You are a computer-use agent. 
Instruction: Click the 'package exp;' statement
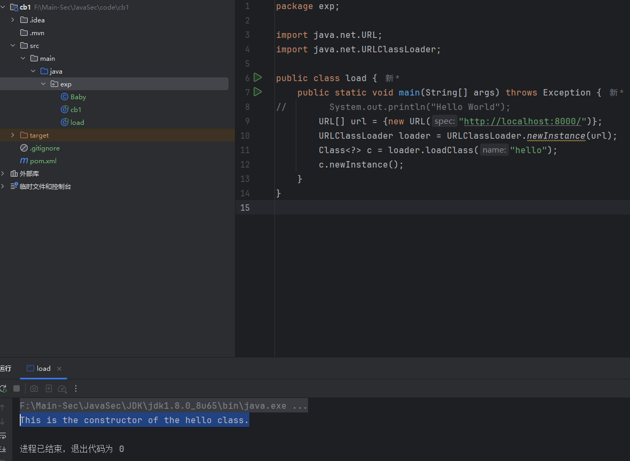coord(308,6)
